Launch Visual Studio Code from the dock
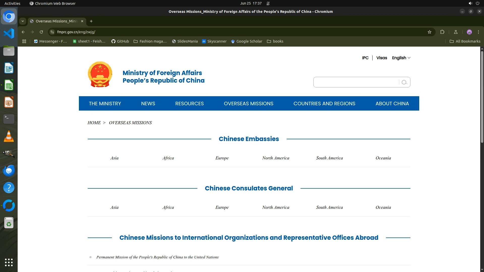Viewport: 484px width, 272px height. pos(9,33)
